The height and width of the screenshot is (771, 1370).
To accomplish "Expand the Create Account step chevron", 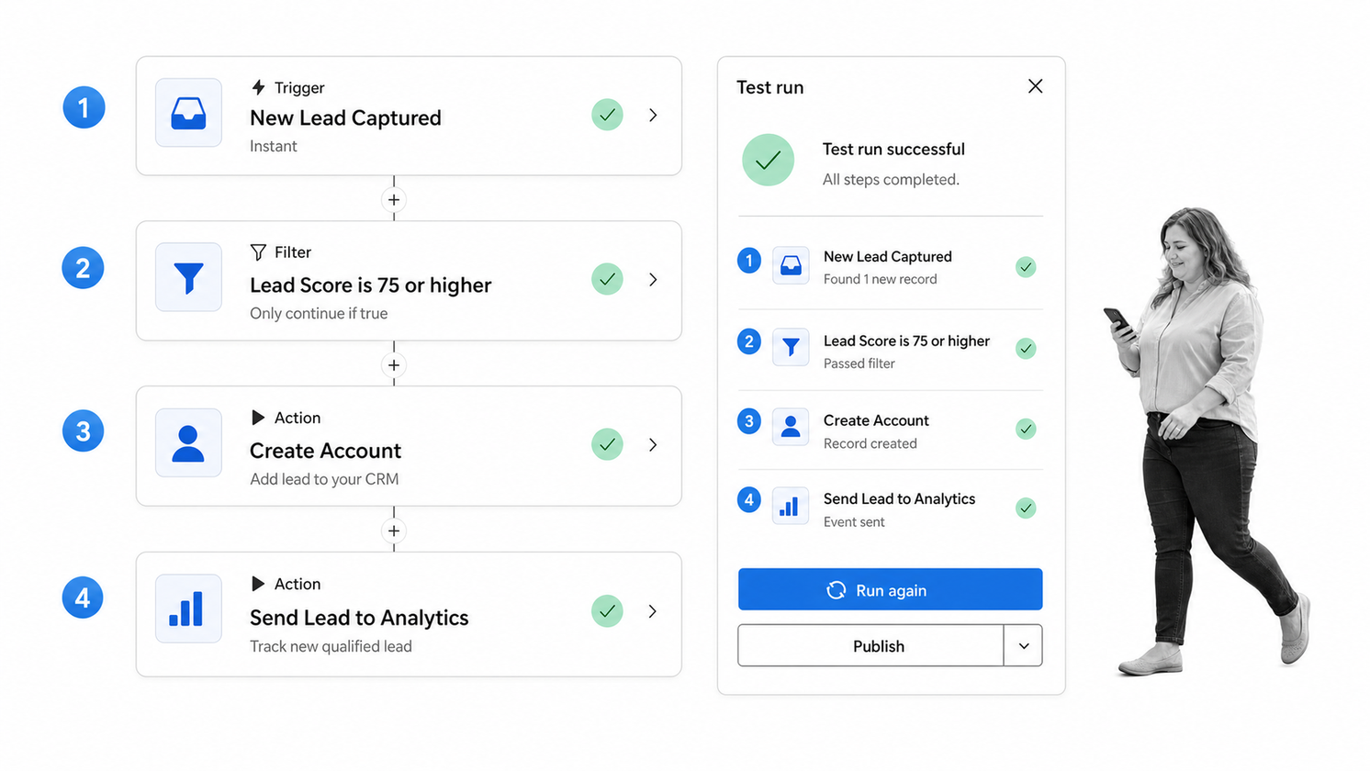I will pos(653,444).
